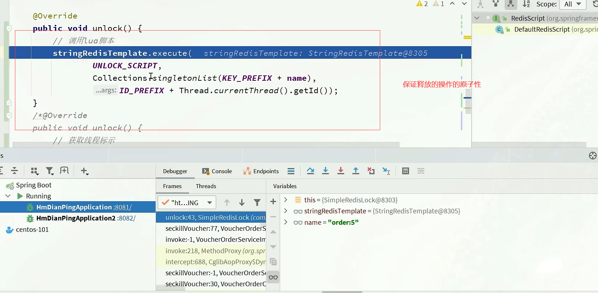Select DefaultRedisScript in hierarchy

pos(542,29)
